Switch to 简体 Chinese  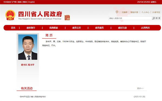click(x=20, y=2)
